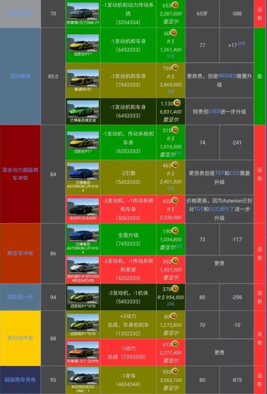Jump to footnote reference [29] beside +17

pos(242,43)
